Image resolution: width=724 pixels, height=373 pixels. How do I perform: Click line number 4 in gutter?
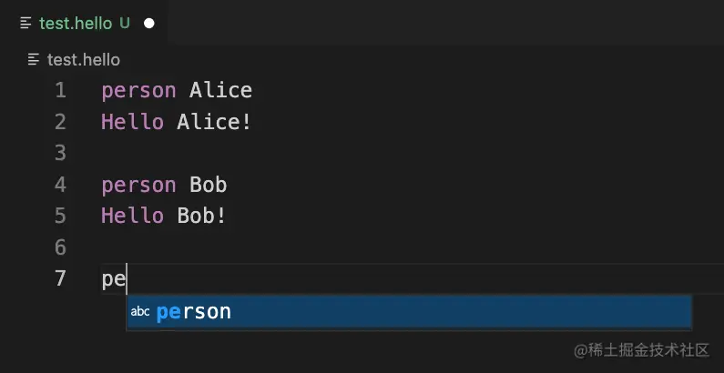60,185
